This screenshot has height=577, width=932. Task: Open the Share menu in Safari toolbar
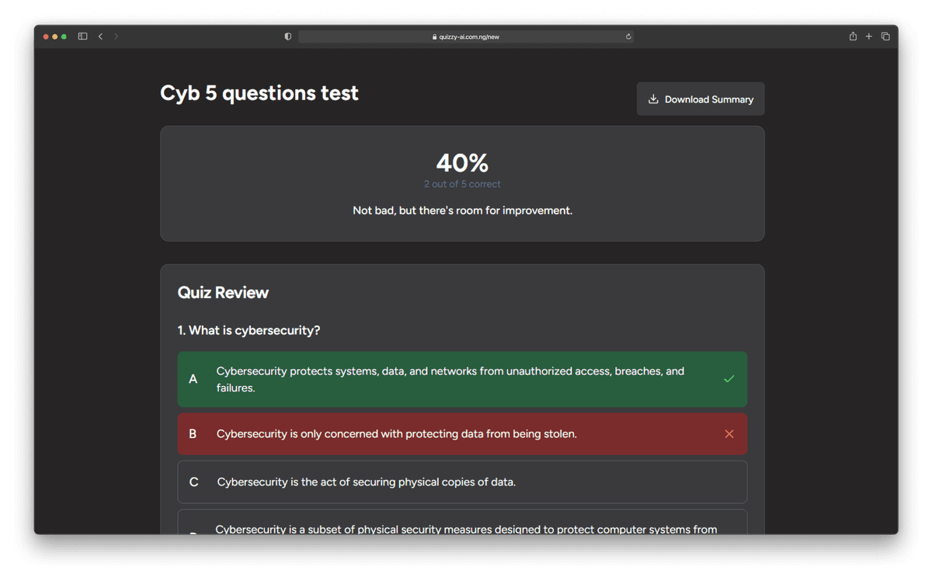click(x=852, y=36)
